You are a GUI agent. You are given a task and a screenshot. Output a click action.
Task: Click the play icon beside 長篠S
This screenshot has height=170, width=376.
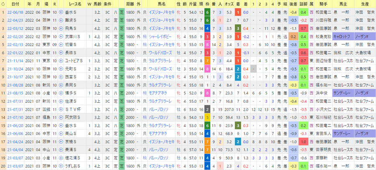pos(61,53)
